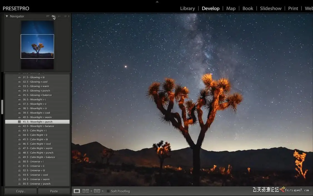Click the Reference view R|A icon
The width and height of the screenshot is (313, 196).
coord(86,191)
